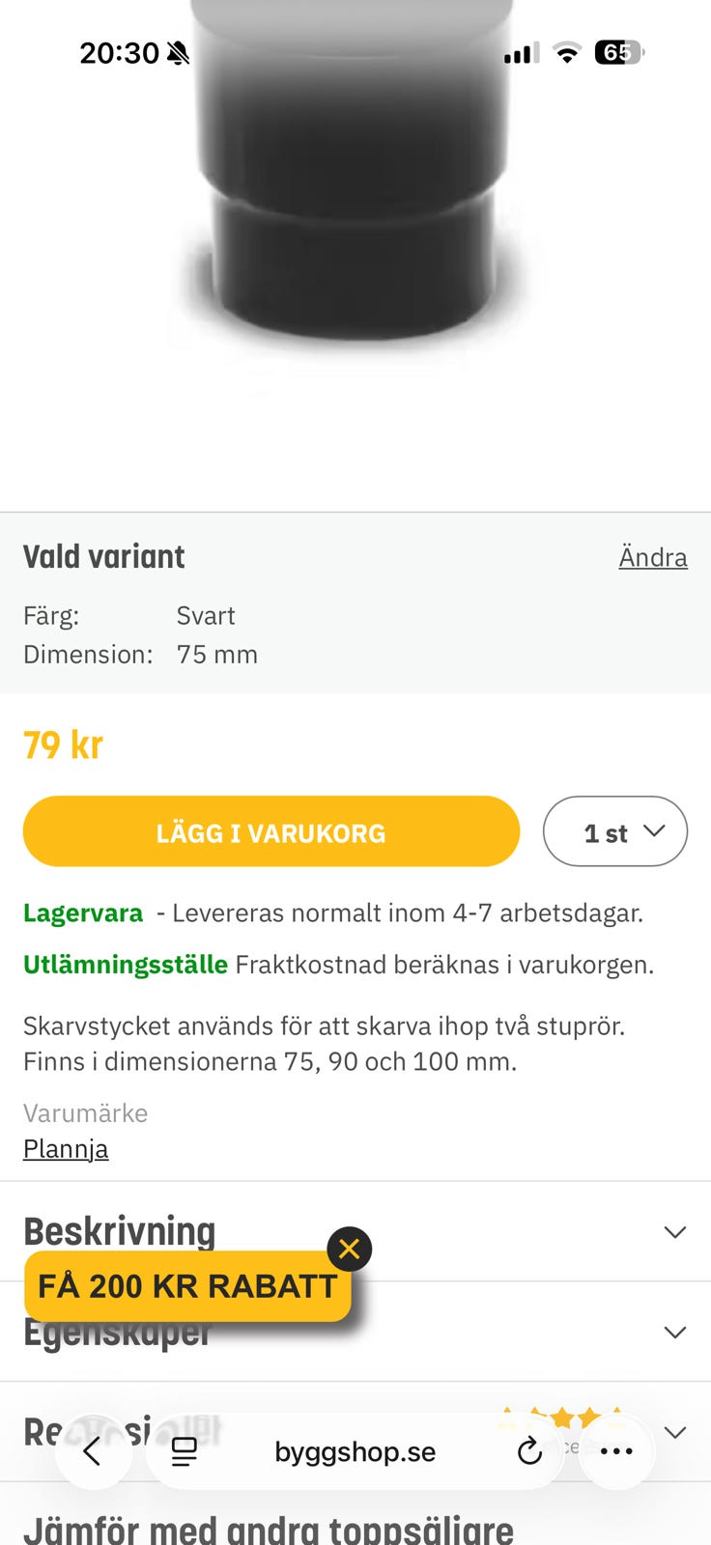Open the page reader menu icon
Viewport: 711px width, 1545px height.
click(185, 1451)
